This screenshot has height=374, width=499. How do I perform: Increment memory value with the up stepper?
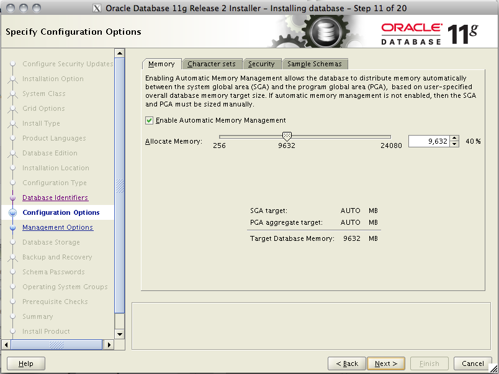(453, 137)
